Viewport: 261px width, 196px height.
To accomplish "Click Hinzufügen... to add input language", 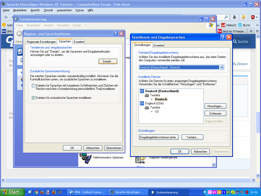I will pos(215,106).
